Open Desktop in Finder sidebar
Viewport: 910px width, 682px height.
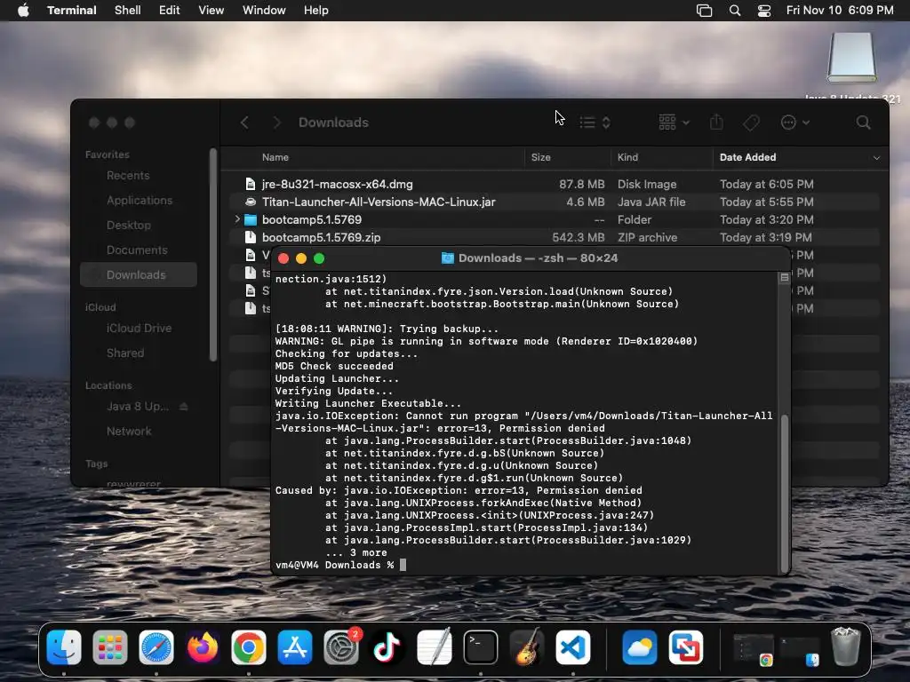click(x=128, y=225)
